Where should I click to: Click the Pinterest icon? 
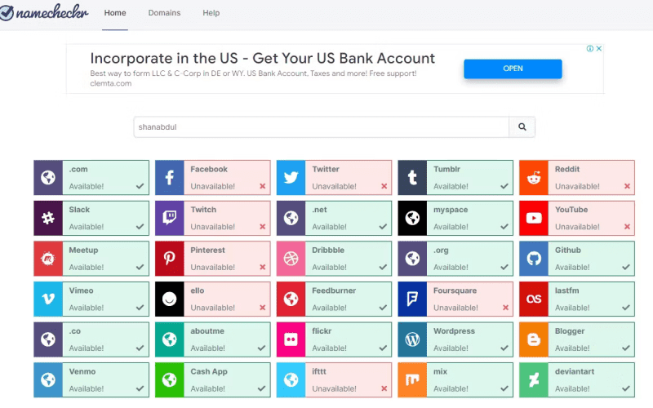coord(170,259)
